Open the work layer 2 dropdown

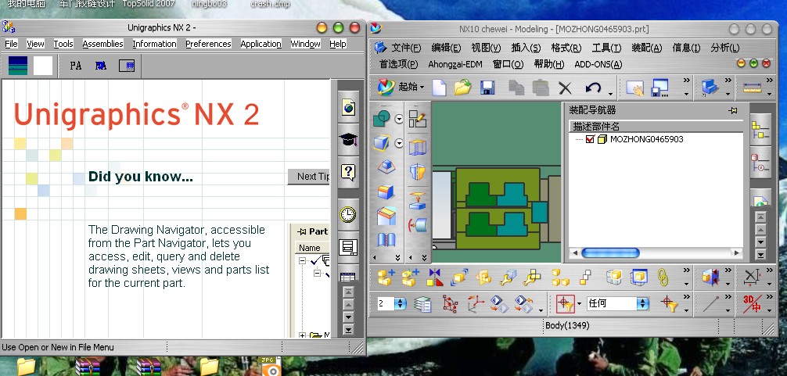(x=400, y=303)
